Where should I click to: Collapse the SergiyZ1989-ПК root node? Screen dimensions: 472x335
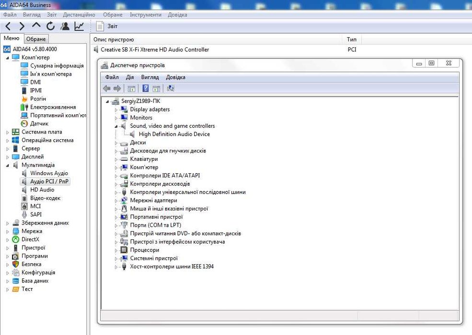(107, 101)
